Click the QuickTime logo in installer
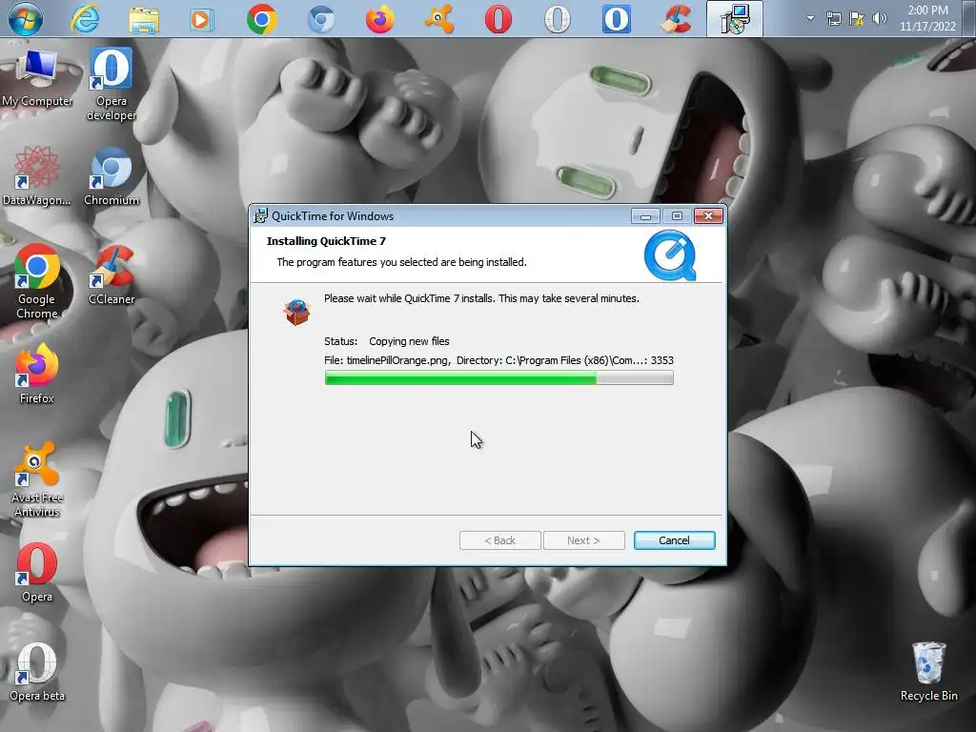Screen dimensions: 976x732 click(x=670, y=255)
